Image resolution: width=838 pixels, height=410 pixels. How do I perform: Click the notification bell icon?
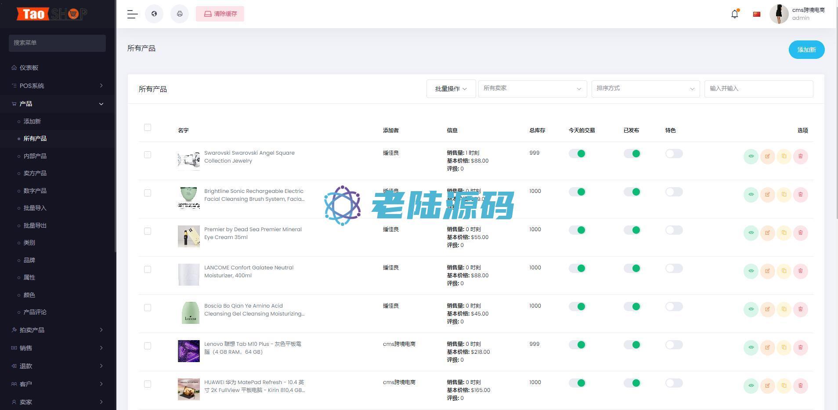coord(734,14)
